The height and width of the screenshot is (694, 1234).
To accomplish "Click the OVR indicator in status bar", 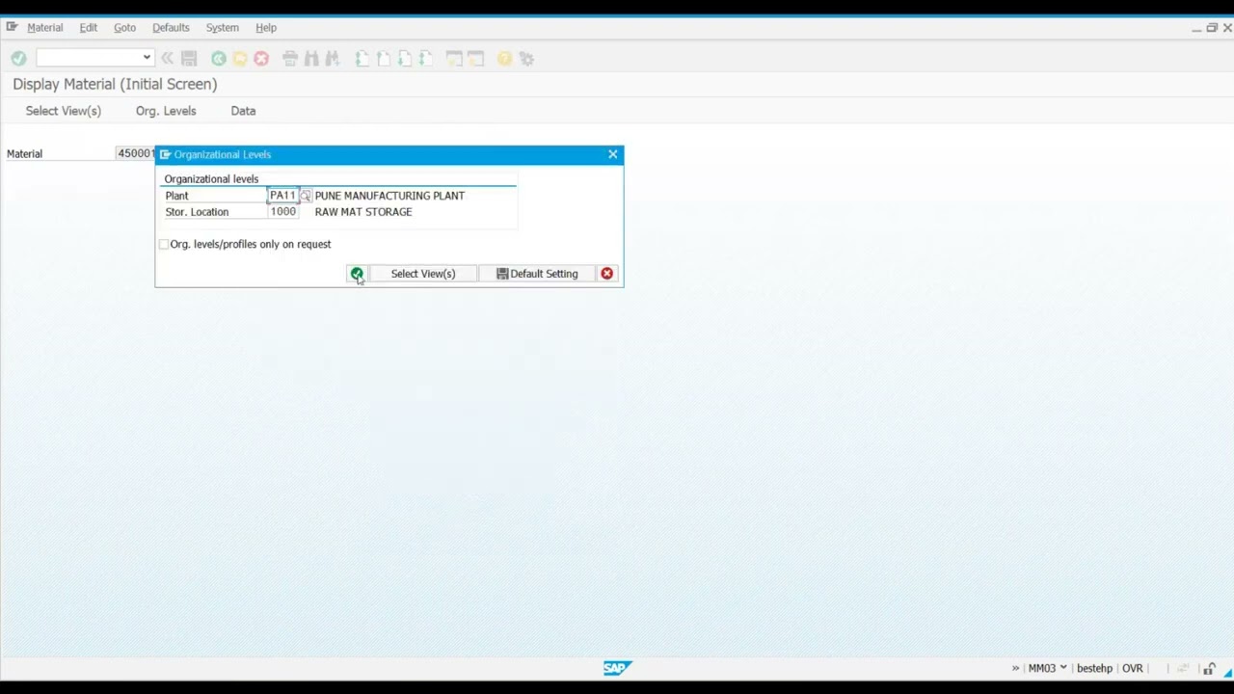I will [1133, 668].
